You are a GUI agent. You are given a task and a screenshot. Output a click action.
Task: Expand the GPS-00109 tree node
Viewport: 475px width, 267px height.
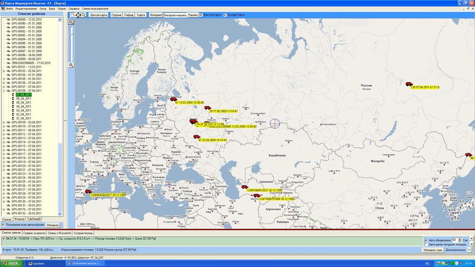tap(4, 122)
